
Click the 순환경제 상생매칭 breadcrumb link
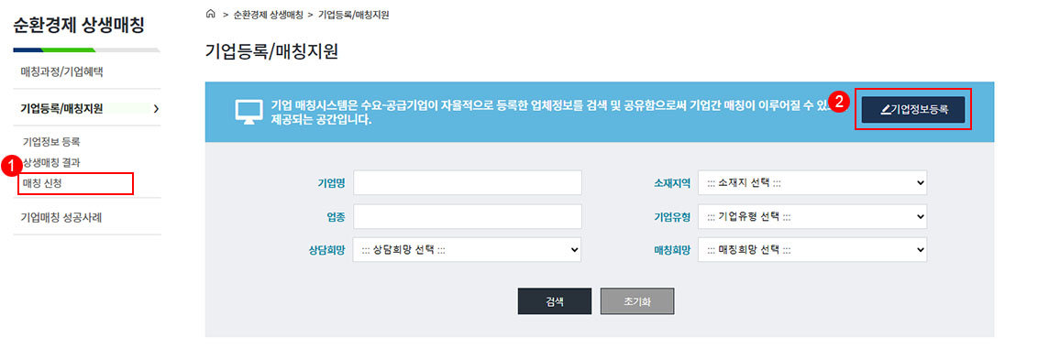pos(268,14)
